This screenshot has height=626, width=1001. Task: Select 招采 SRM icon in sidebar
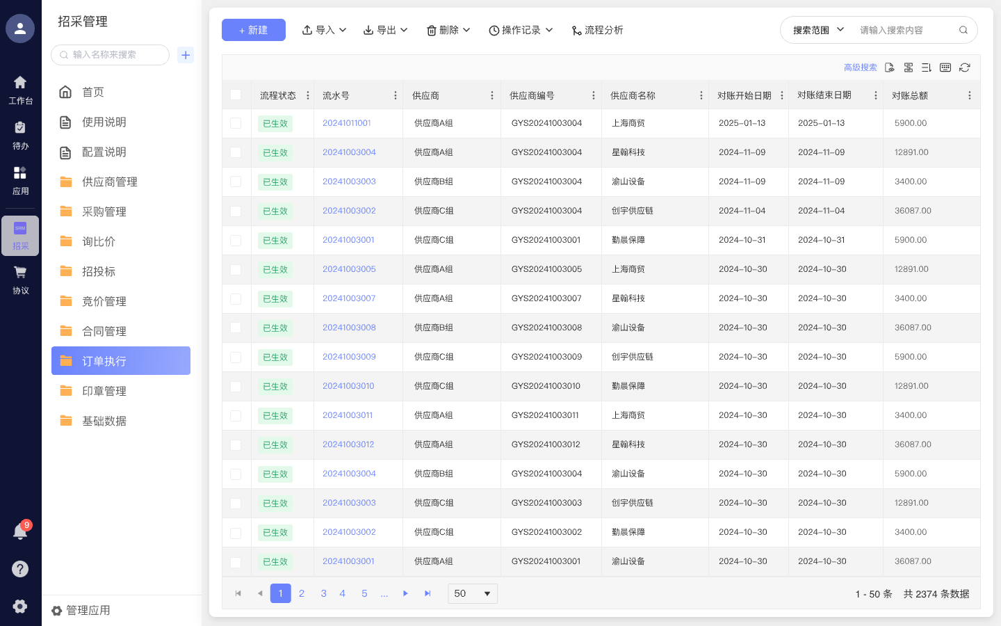pyautogui.click(x=20, y=228)
